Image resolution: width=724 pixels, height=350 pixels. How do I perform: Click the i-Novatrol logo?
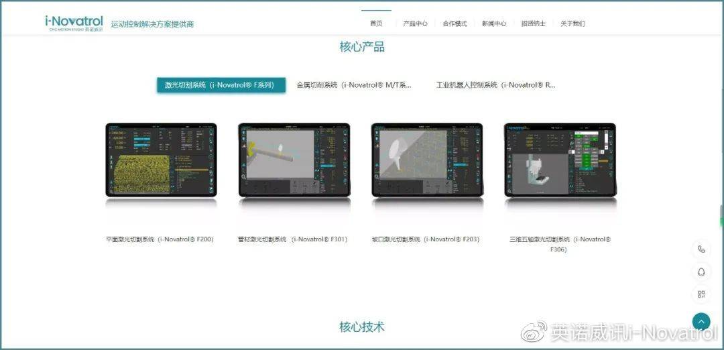coord(74,23)
